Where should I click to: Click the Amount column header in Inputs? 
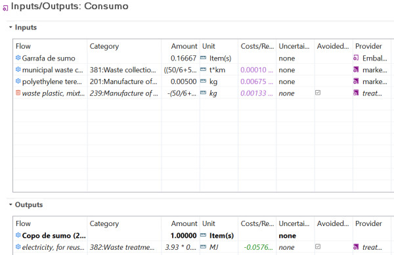[184, 46]
